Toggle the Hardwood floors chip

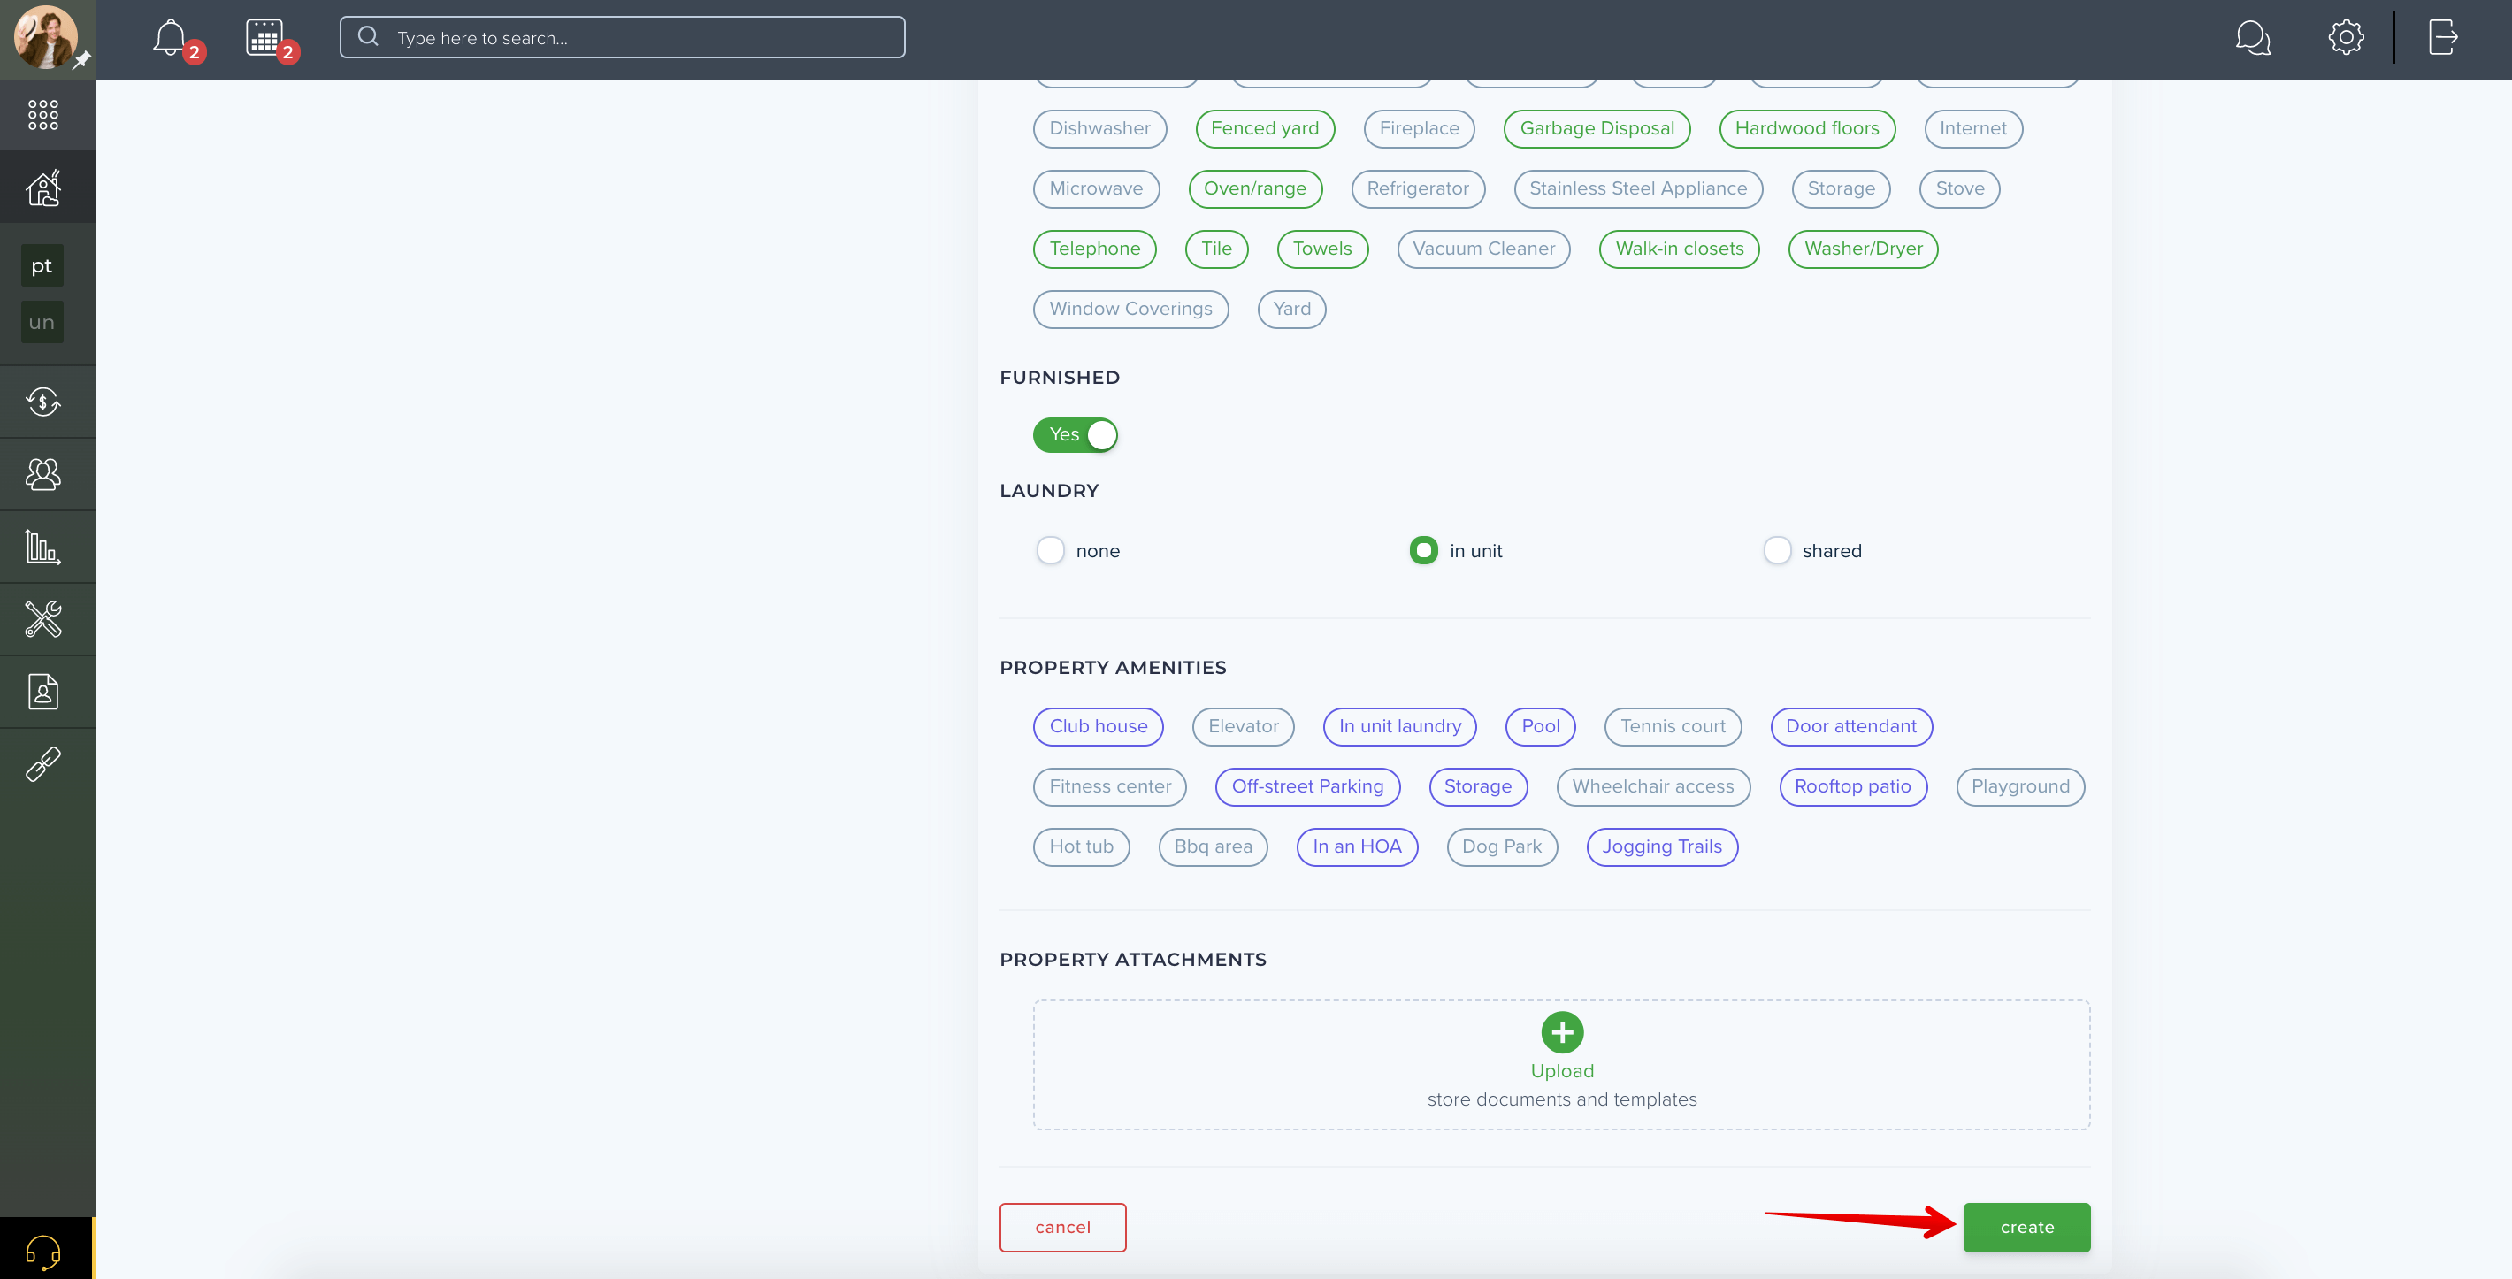(1807, 128)
